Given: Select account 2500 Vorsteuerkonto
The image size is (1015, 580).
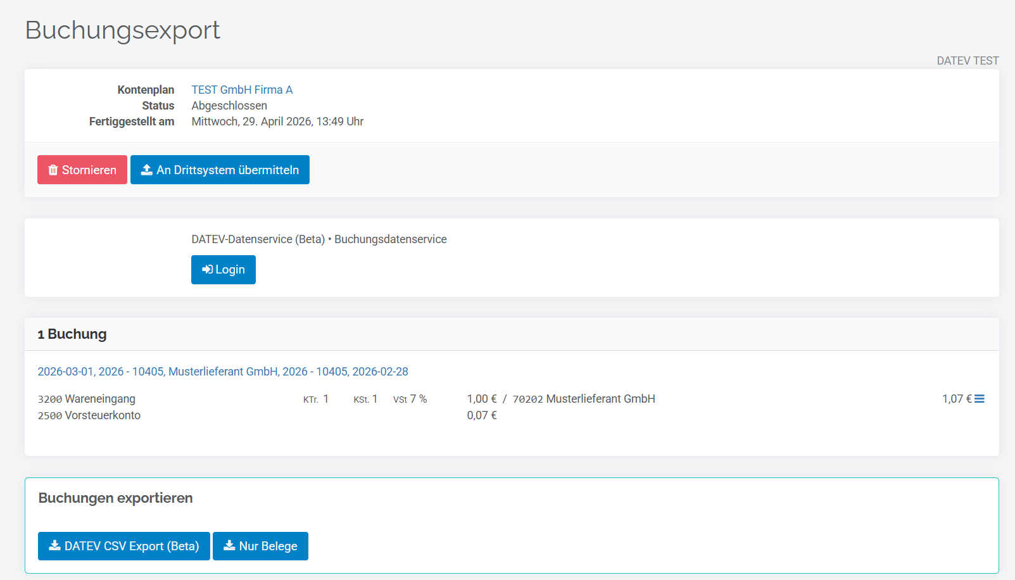Looking at the screenshot, I should click(x=89, y=415).
